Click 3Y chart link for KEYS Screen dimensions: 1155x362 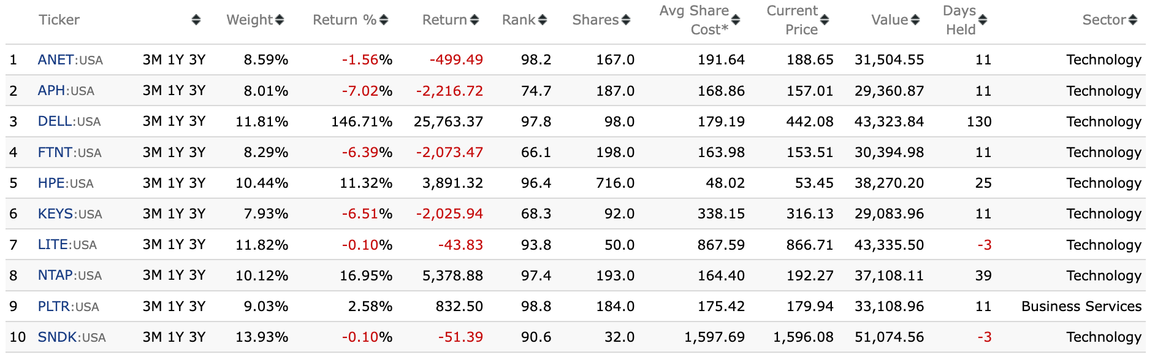197,214
